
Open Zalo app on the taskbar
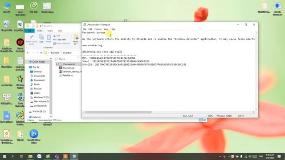(39, 156)
